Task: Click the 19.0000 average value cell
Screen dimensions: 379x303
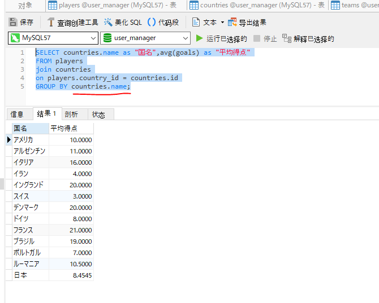Action: pyautogui.click(x=71, y=241)
